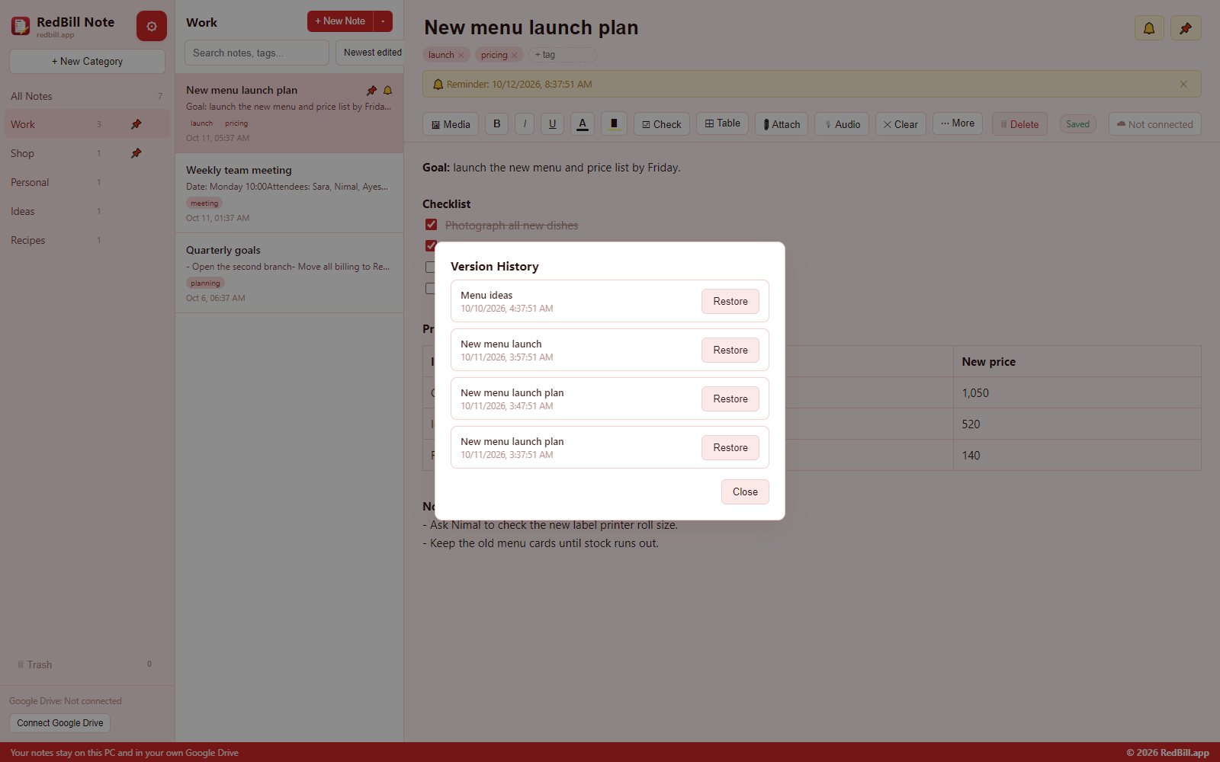Clear formatting with the Clear button
This screenshot has height=762, width=1220.
901,124
